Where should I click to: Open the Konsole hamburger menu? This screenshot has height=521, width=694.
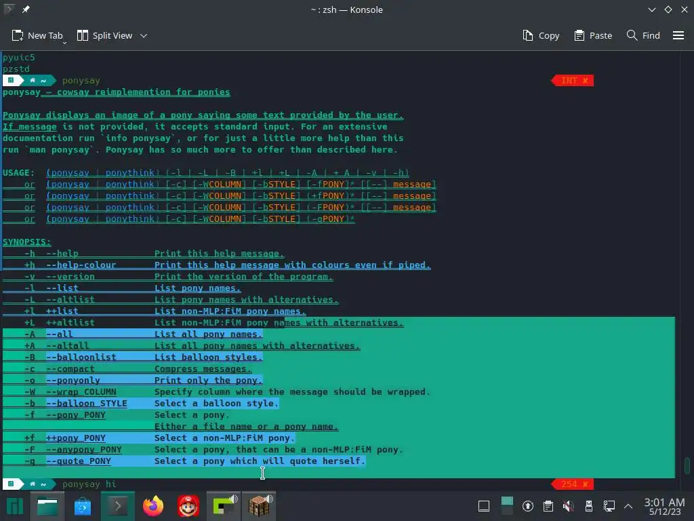tap(678, 35)
